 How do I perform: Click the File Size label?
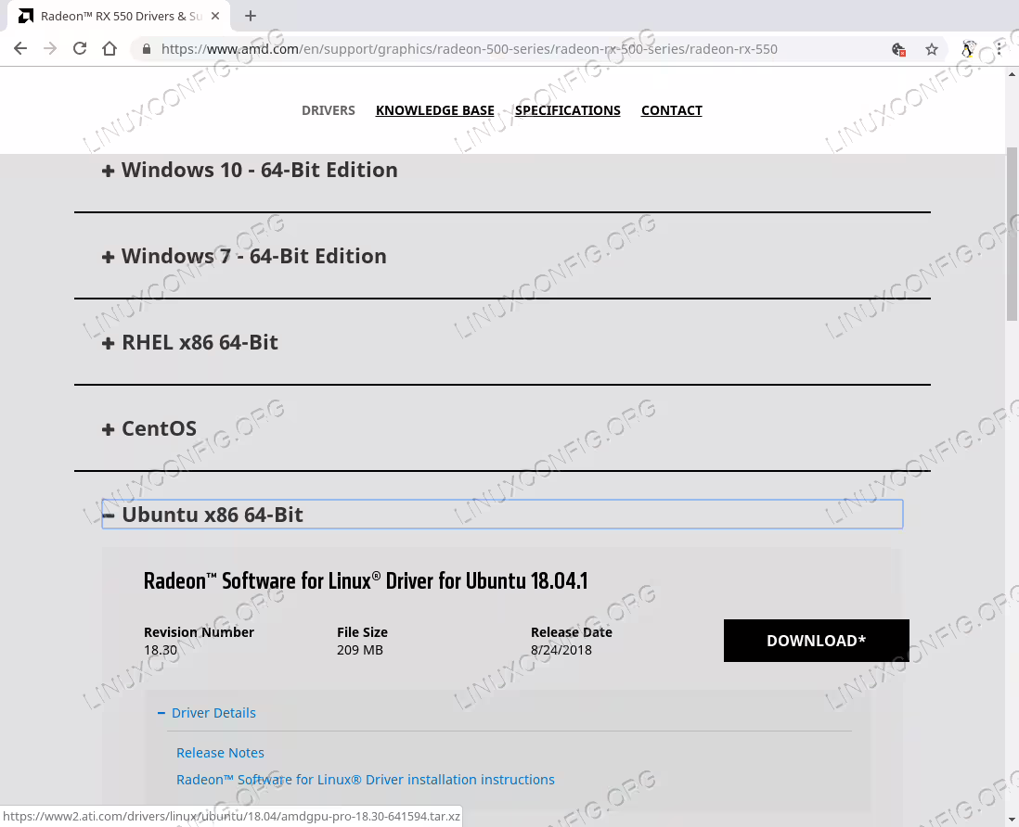[x=362, y=632]
